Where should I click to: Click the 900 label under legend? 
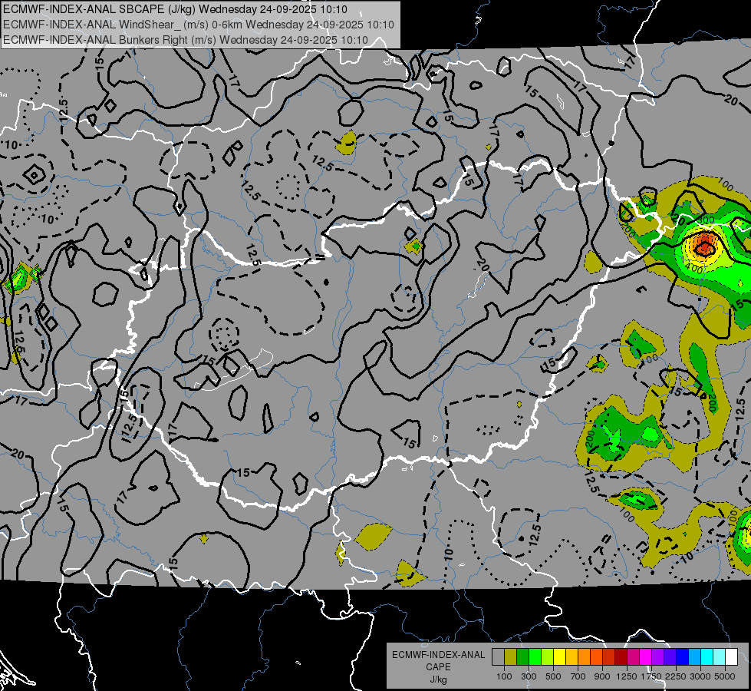coord(602,676)
